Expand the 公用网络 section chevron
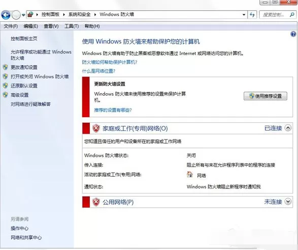 pyautogui.click(x=288, y=202)
